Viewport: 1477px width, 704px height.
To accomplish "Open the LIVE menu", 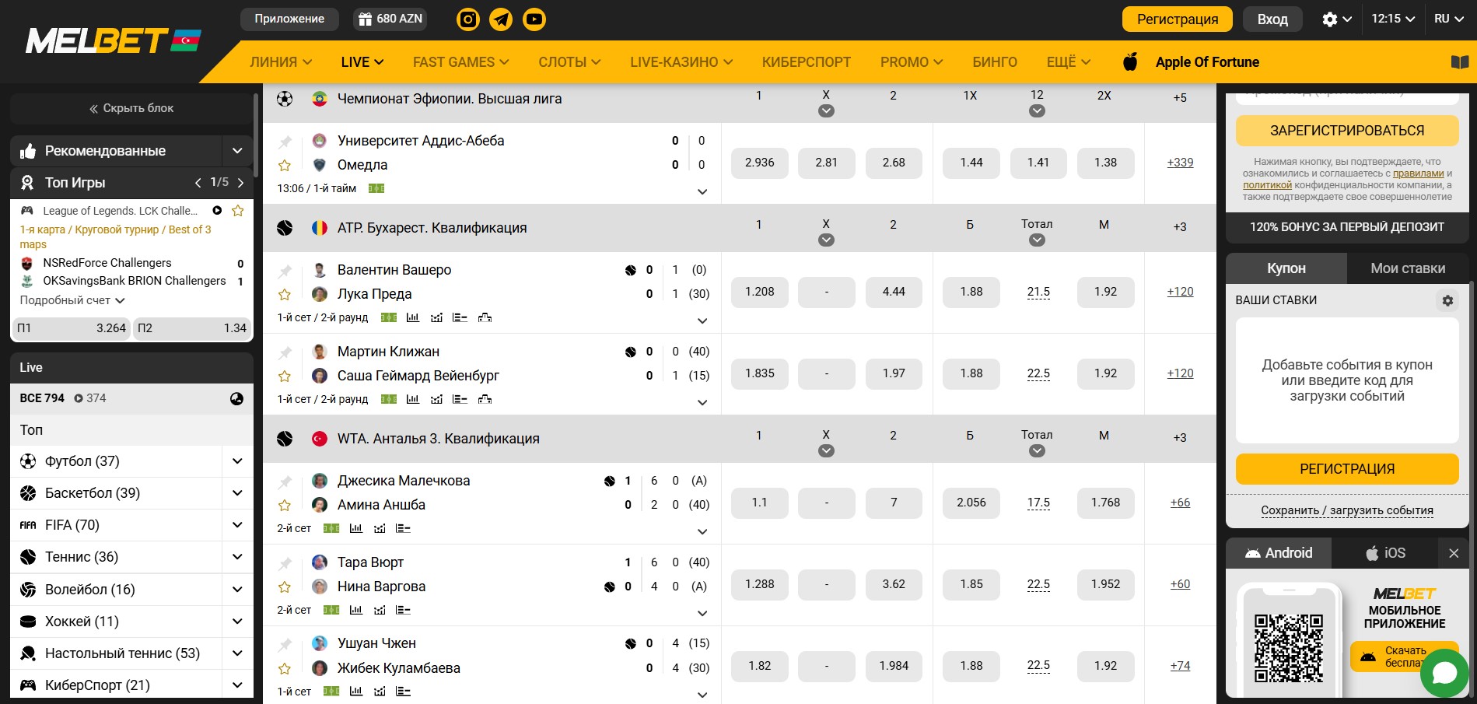I will tap(362, 62).
